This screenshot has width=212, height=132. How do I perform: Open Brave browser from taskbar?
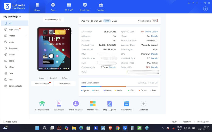pos(110,128)
